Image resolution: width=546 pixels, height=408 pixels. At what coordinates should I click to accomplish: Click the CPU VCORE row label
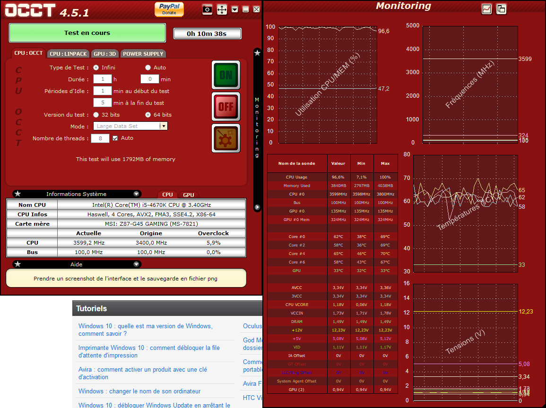(297, 305)
